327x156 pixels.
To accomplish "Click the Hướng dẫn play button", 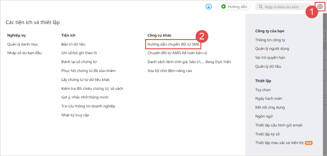I will (x=234, y=7).
